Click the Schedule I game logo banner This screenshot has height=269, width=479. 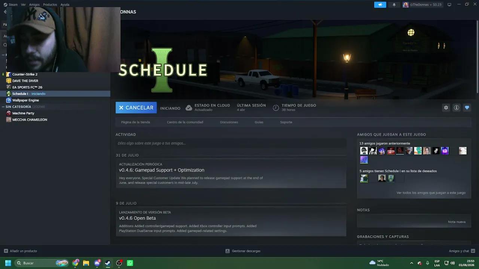tap(163, 70)
